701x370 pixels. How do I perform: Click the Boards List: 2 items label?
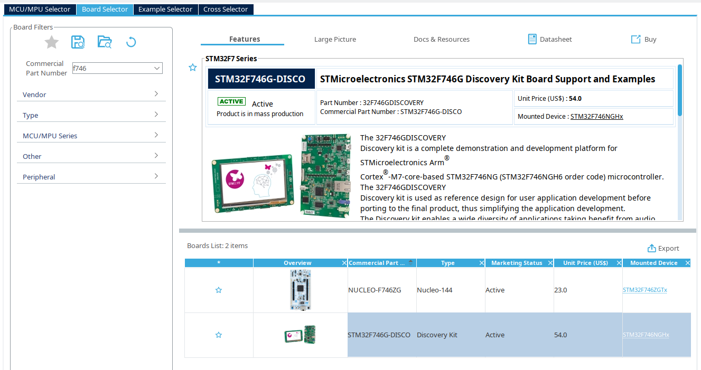point(217,245)
